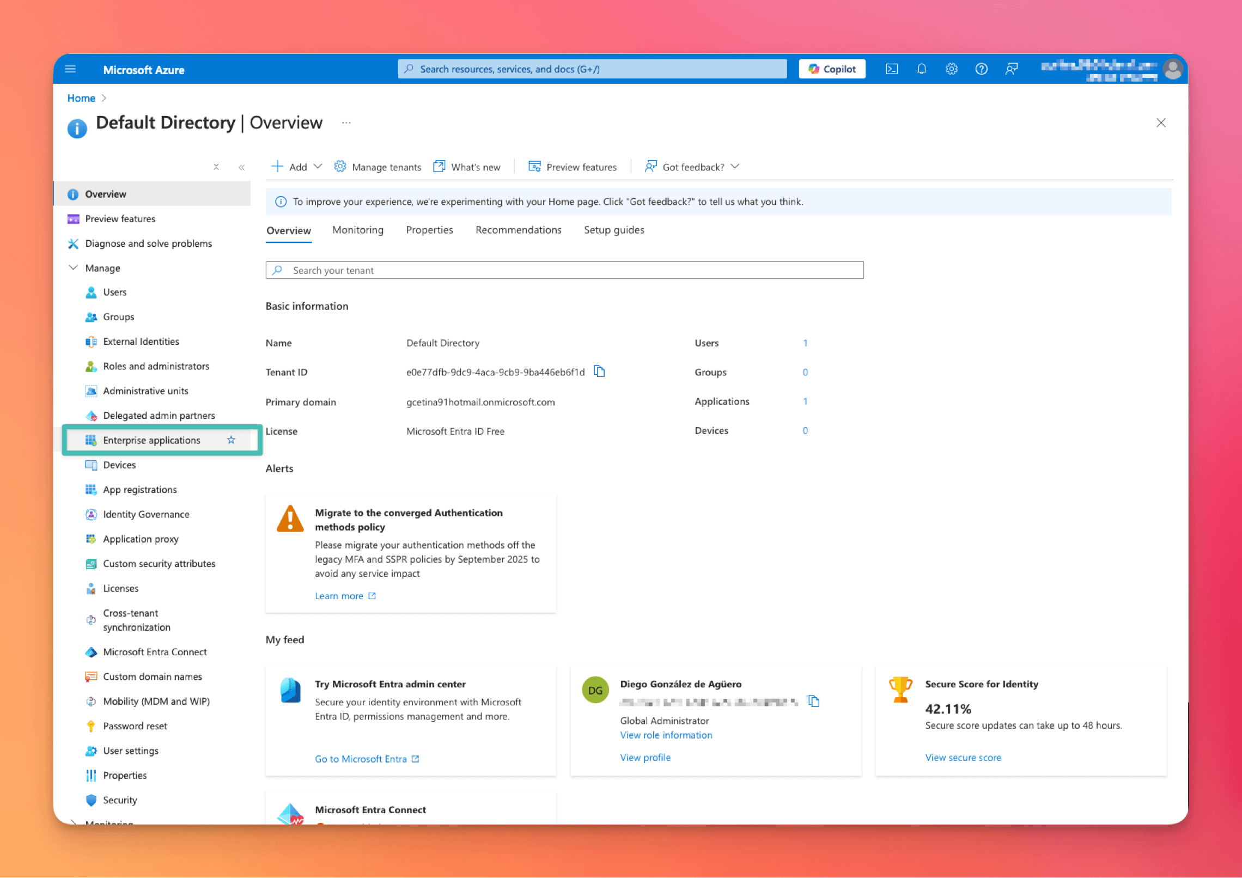Open Security in the sidebar
The image size is (1242, 878).
point(120,800)
